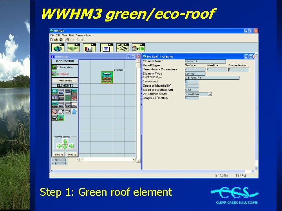Click the Copy toolbar icon
This screenshot has height=211, width=282.
[x=78, y=40]
